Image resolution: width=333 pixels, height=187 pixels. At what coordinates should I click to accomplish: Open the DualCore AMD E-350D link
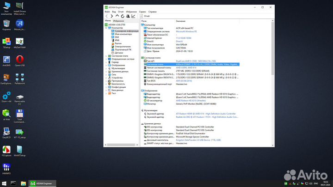click(196, 61)
